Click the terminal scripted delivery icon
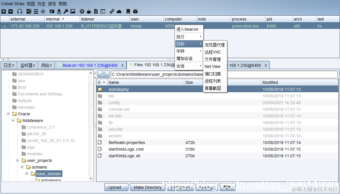This screenshot has height=194, width=340. (103, 12)
